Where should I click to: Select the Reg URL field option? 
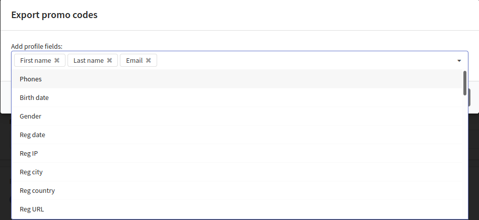click(x=32, y=209)
